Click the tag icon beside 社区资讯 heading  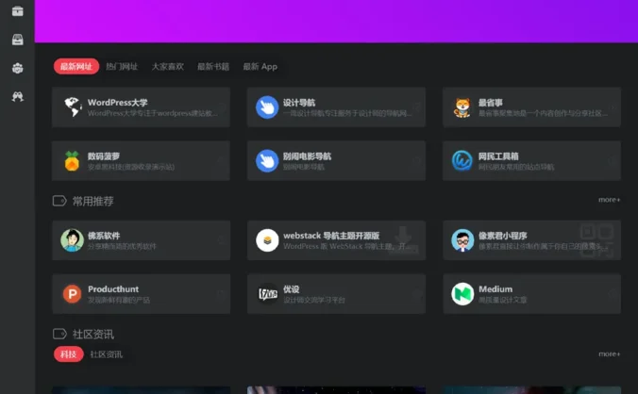(x=59, y=334)
